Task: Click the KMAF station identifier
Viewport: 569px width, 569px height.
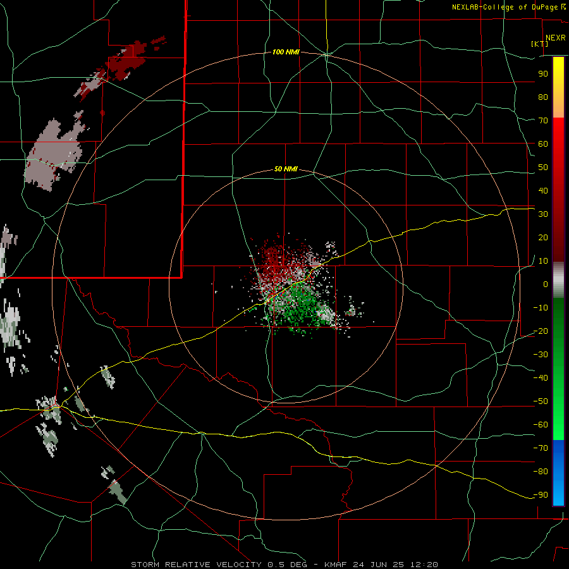Action: (x=336, y=565)
